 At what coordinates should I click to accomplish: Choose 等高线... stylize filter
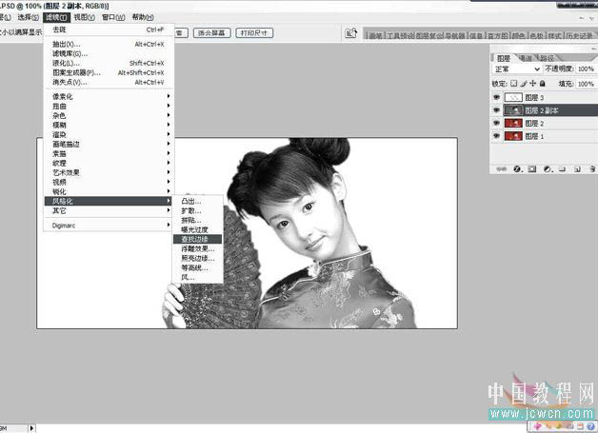197,267
